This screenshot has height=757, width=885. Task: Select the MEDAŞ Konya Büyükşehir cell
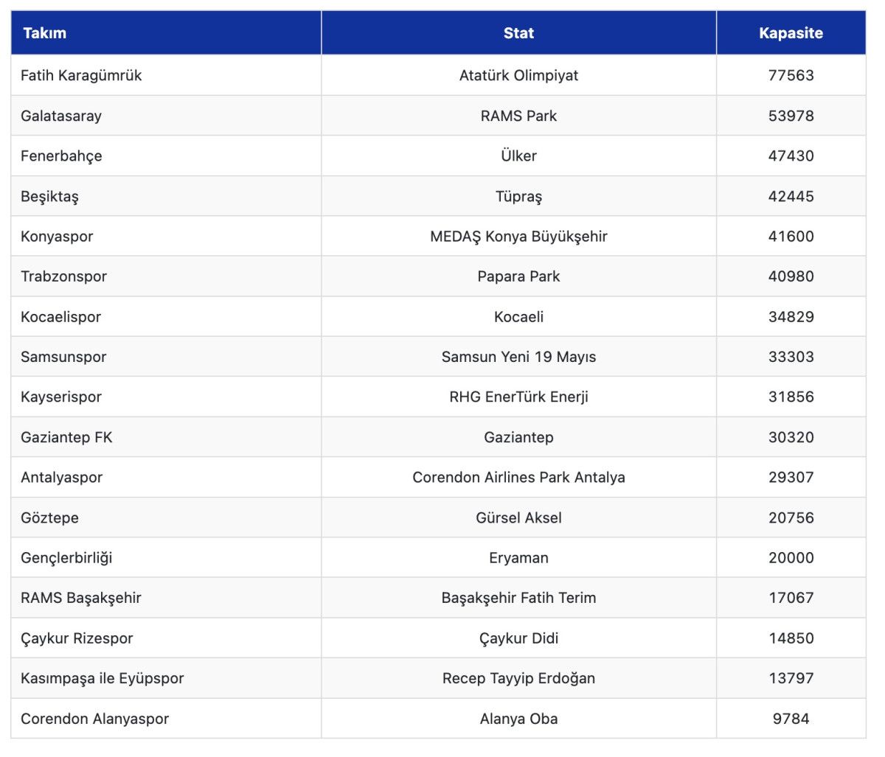click(518, 237)
